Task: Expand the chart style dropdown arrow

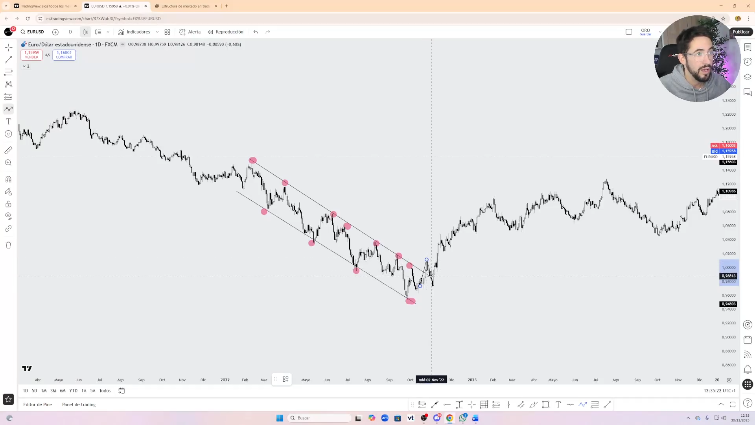Action: (108, 32)
